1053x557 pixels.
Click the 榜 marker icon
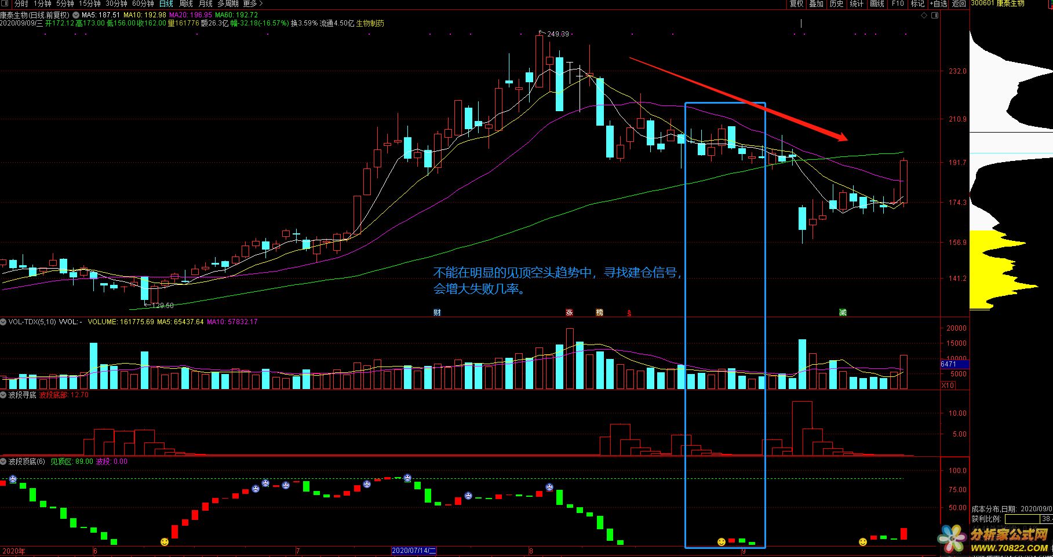(600, 313)
